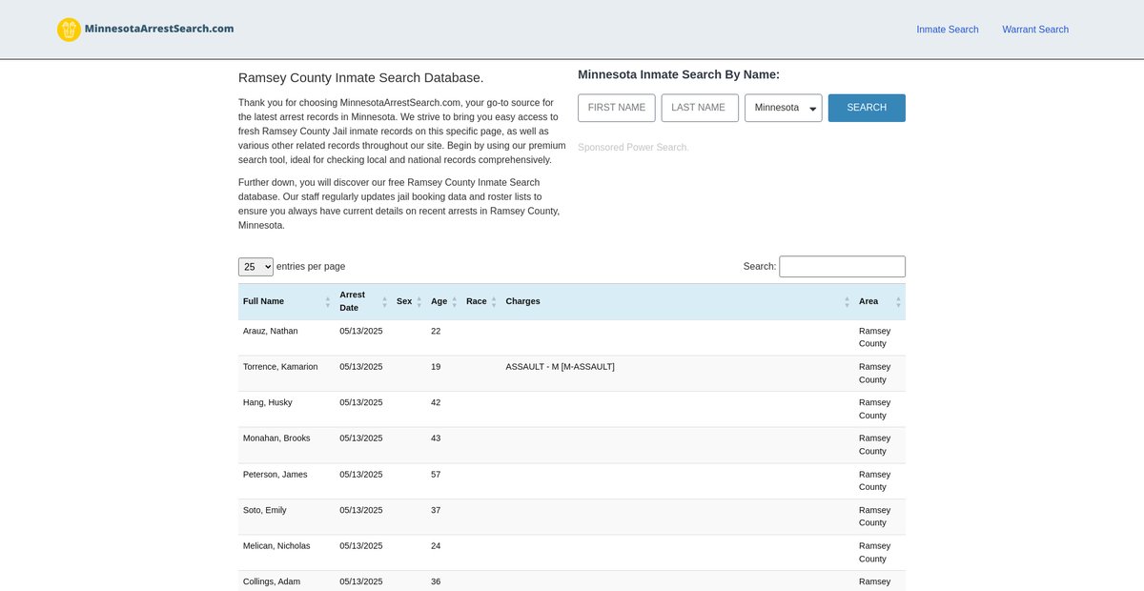Open the Minnesota state dropdown
1144x591 pixels.
coord(783,108)
